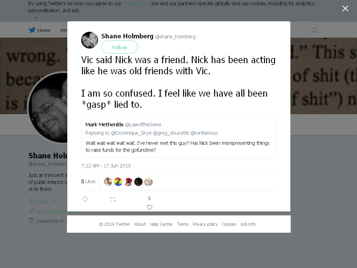Open quoted tweet by Mark Methenitis
This screenshot has height=268, width=357.
[x=179, y=137]
